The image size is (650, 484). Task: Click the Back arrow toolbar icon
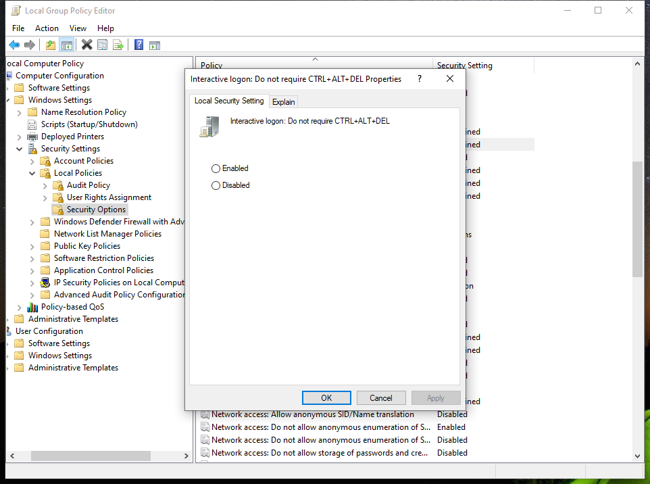pos(14,45)
